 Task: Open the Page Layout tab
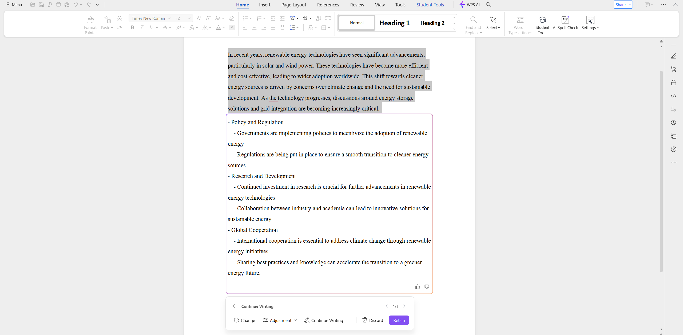pyautogui.click(x=293, y=5)
